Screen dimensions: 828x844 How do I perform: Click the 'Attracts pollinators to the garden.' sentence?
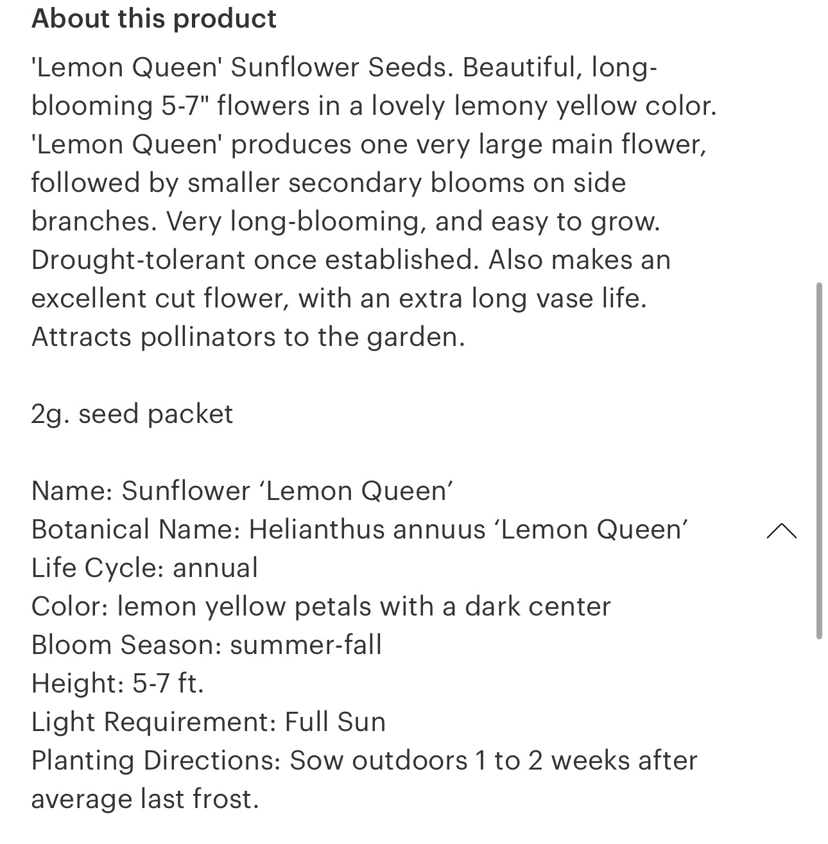(x=248, y=337)
